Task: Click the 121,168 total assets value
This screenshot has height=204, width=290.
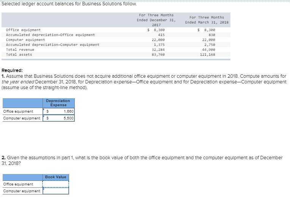Action: [x=208, y=55]
